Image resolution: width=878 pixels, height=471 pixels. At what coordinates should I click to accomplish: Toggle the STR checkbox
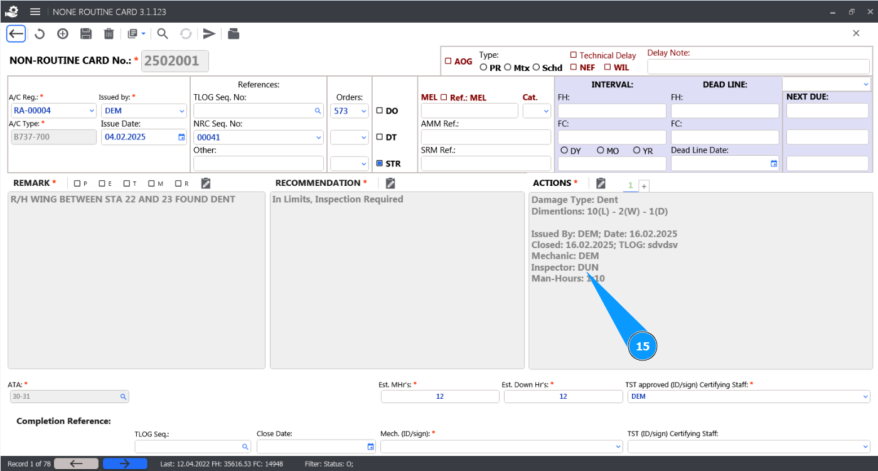pos(380,164)
